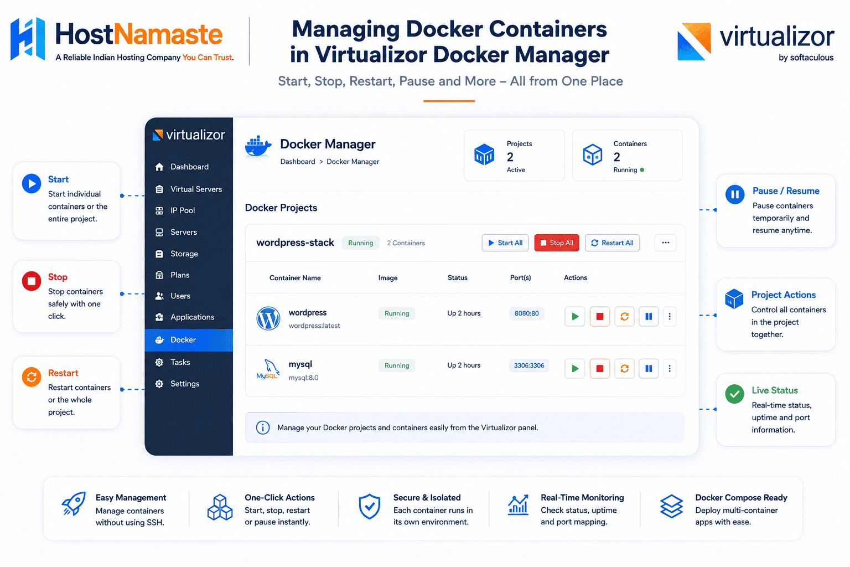Stop the mysql container red square icon

click(x=600, y=368)
